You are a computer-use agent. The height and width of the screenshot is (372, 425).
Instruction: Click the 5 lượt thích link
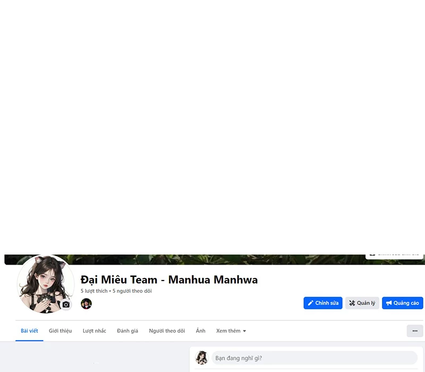(x=94, y=291)
